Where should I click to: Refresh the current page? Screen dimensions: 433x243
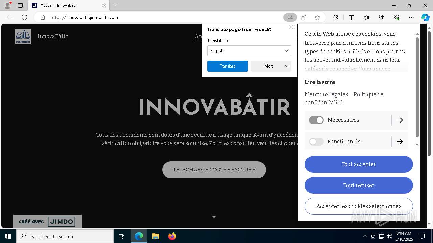pyautogui.click(x=24, y=17)
